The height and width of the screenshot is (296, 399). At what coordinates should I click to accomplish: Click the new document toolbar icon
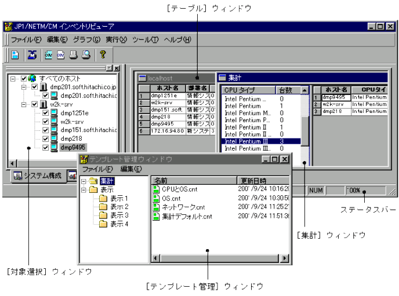(x=15, y=54)
